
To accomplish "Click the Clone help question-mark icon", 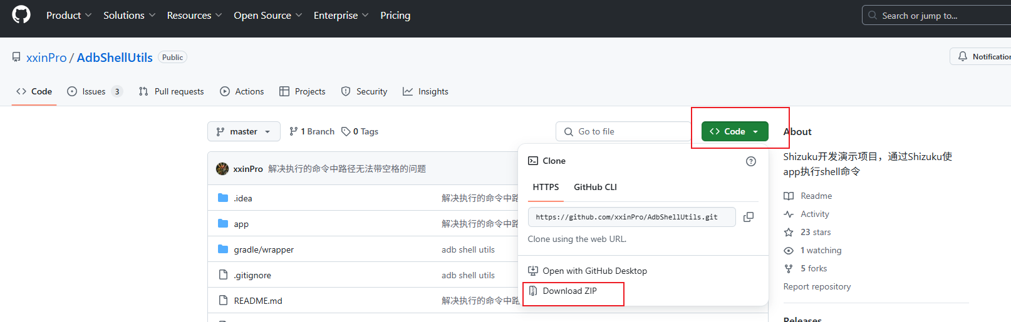I will [x=751, y=161].
